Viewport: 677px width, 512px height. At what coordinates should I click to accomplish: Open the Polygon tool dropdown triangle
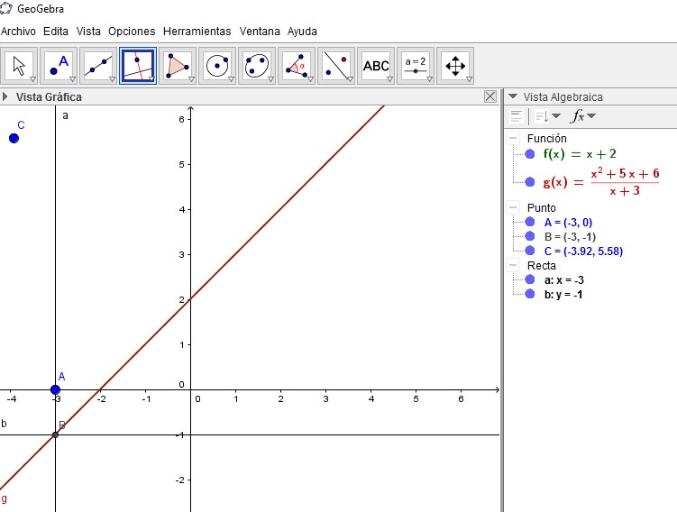coord(191,79)
